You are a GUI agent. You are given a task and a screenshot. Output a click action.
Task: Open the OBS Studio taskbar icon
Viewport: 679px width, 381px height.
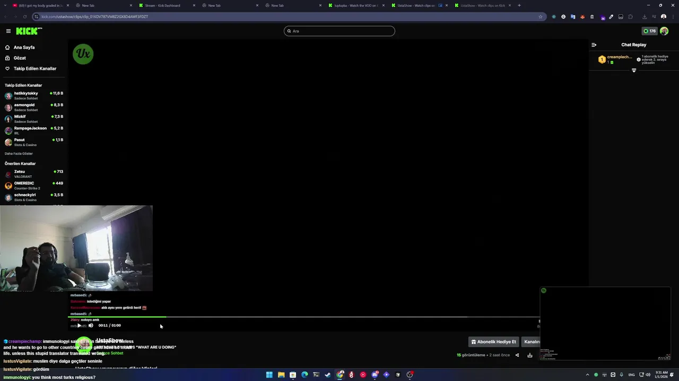point(410,375)
